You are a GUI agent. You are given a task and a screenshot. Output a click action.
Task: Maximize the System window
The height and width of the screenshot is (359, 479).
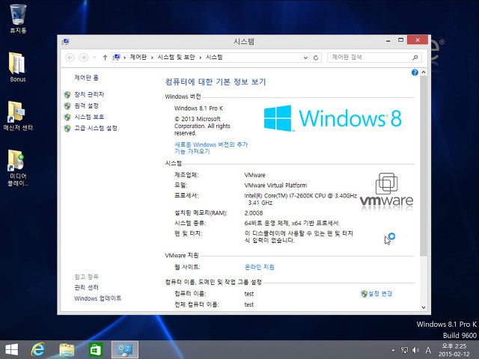[401, 40]
